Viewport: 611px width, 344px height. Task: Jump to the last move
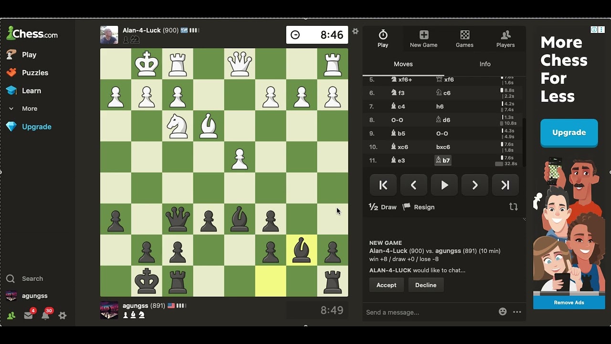click(506, 185)
